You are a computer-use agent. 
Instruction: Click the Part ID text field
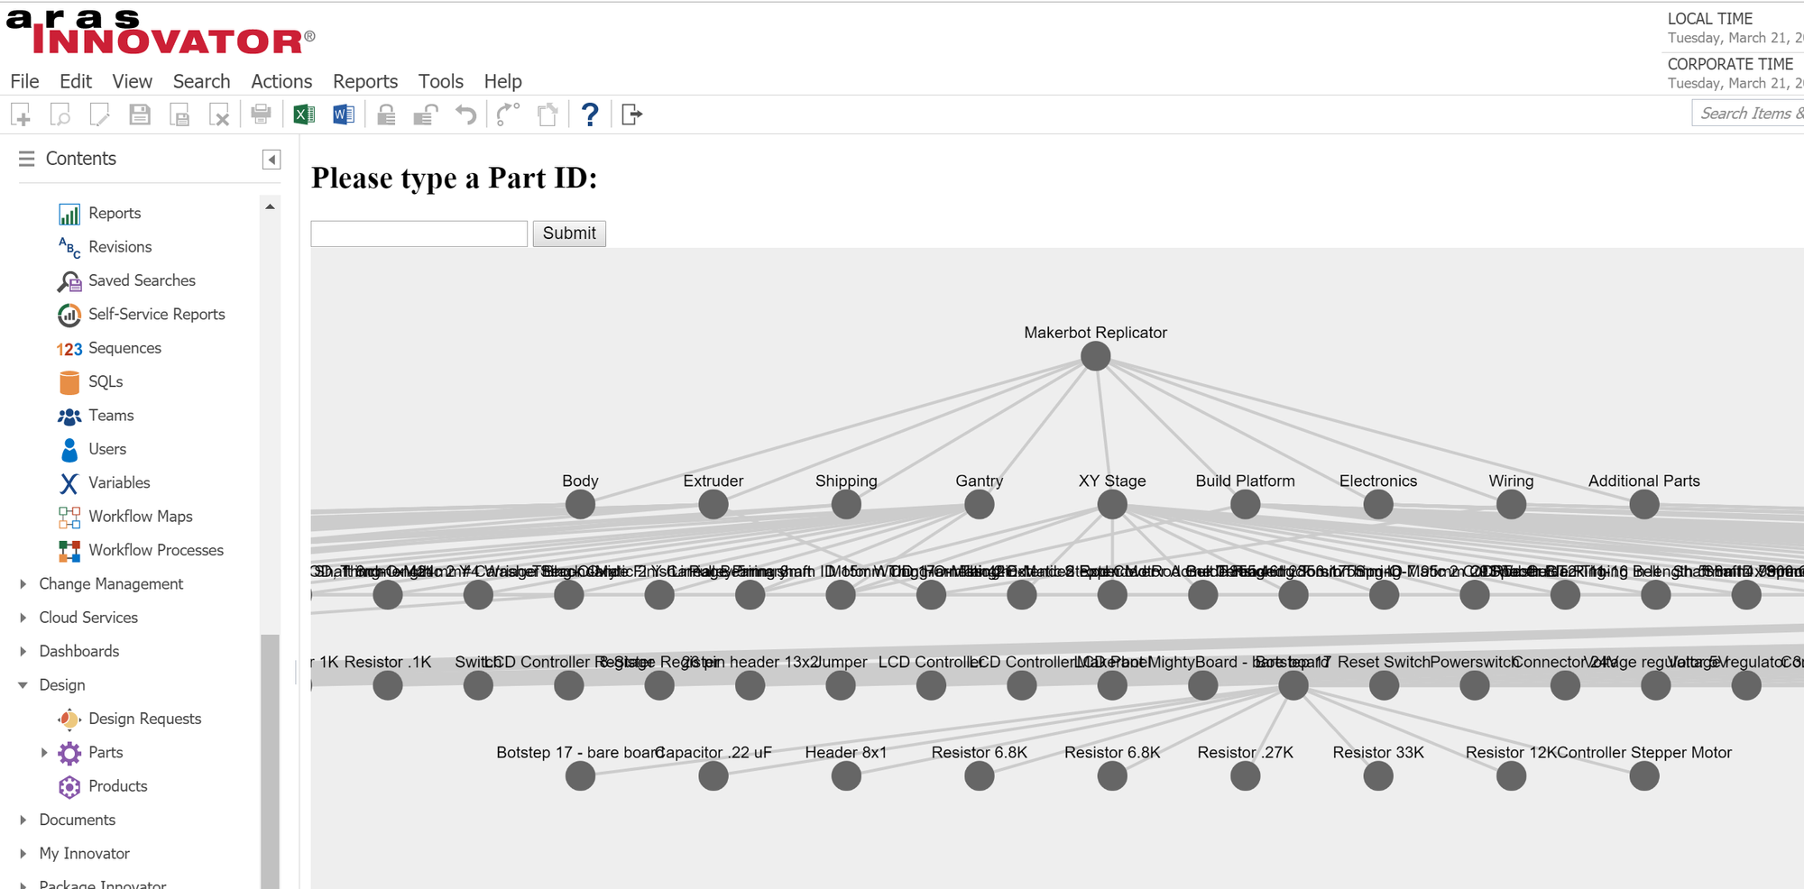419,234
